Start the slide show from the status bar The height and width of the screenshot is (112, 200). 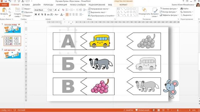168,110
